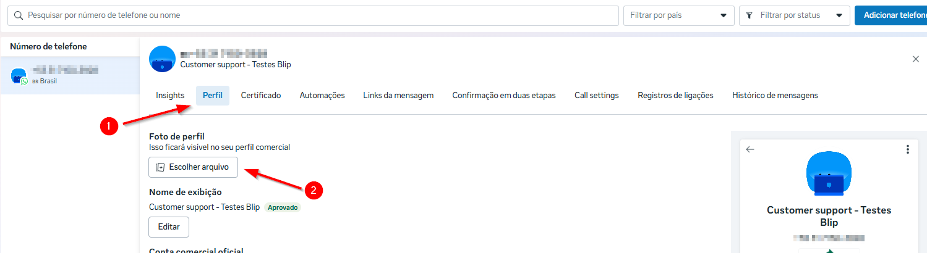Select the Brasil phone number entry

[69, 75]
